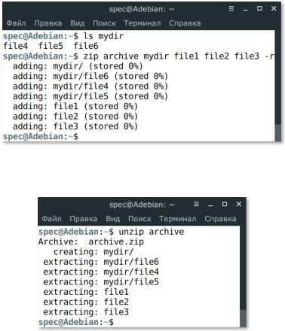The width and height of the screenshot is (285, 331).
Task: Open Правка menu in upper terminal
Action: (x=48, y=23)
